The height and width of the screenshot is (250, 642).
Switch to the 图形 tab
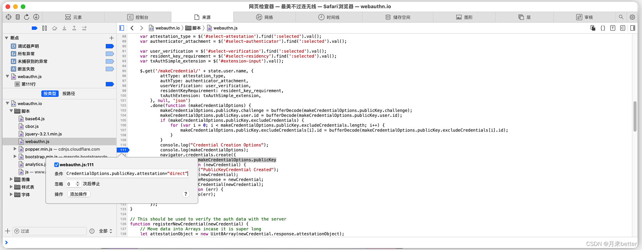tap(464, 17)
